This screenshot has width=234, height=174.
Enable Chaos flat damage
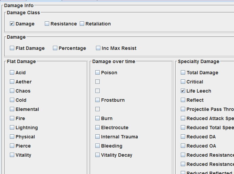pos(12,91)
